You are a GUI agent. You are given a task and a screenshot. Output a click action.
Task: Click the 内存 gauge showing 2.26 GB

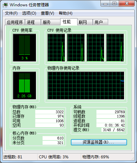point(25,86)
